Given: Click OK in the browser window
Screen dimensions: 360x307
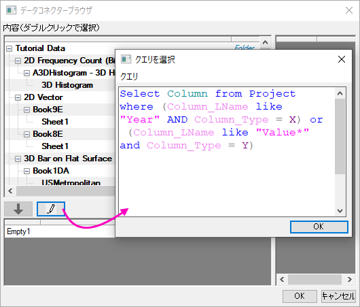Looking at the screenshot, I should coord(300,296).
